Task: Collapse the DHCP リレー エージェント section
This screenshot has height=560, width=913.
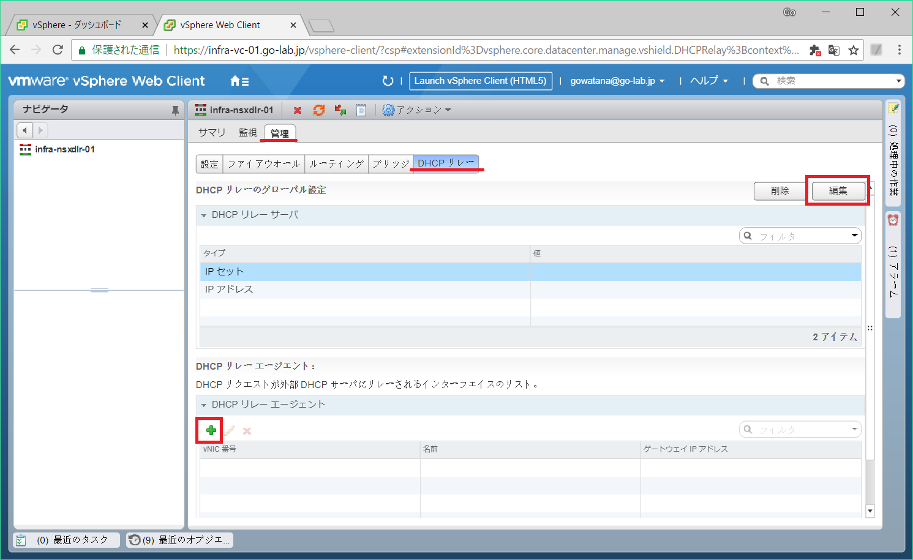Action: pos(204,405)
